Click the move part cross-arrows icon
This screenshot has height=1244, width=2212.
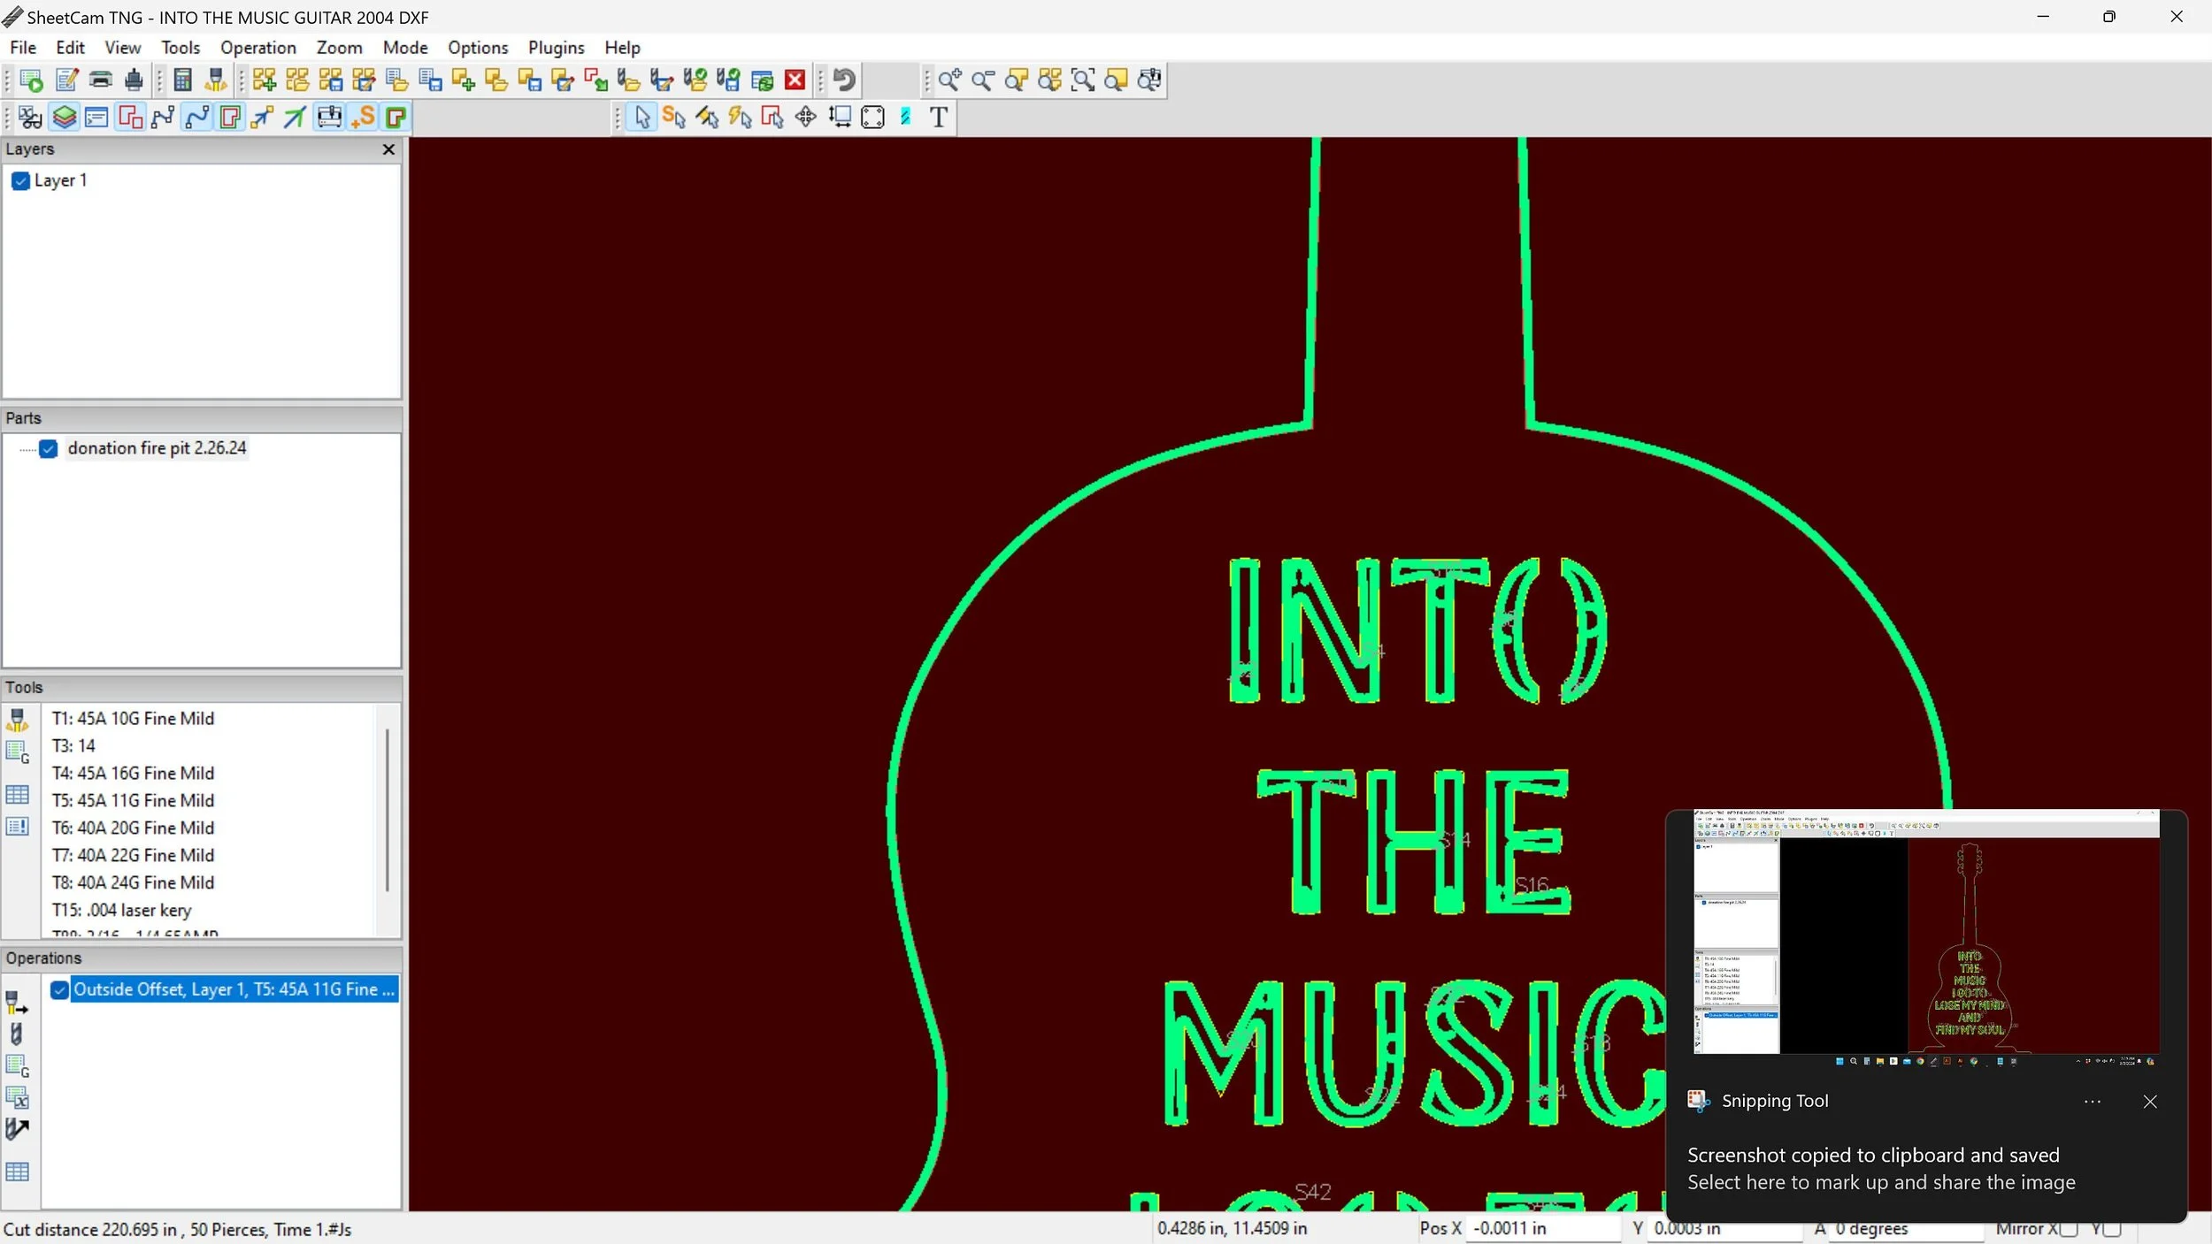pos(805,117)
